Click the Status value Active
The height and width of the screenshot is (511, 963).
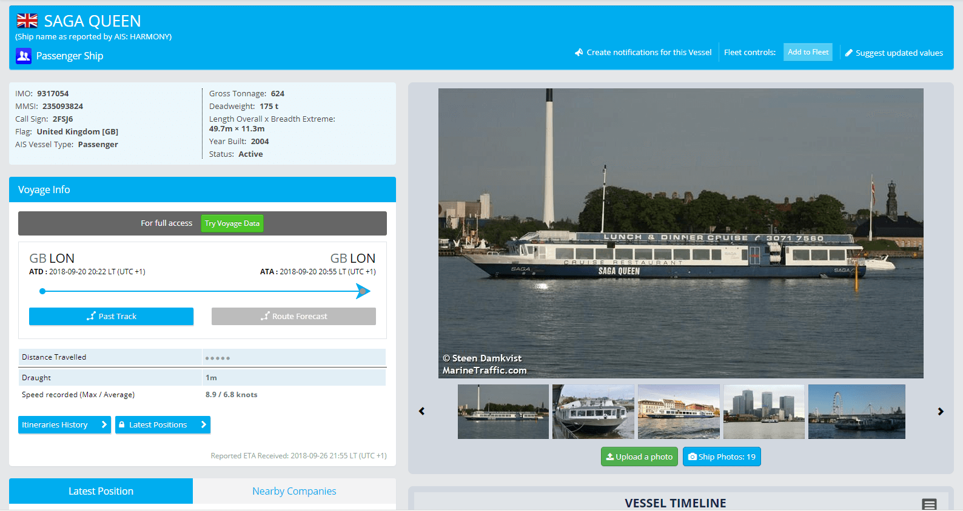pos(250,154)
